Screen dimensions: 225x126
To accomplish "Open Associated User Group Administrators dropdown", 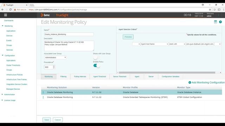I will pos(55,57).
